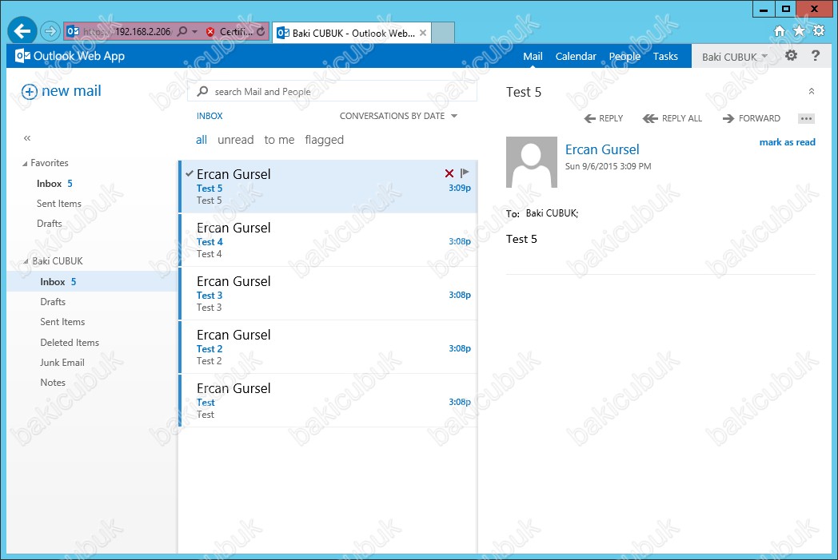This screenshot has width=838, height=560.
Task: Click the search magnifier icon in mail search
Action: [202, 91]
